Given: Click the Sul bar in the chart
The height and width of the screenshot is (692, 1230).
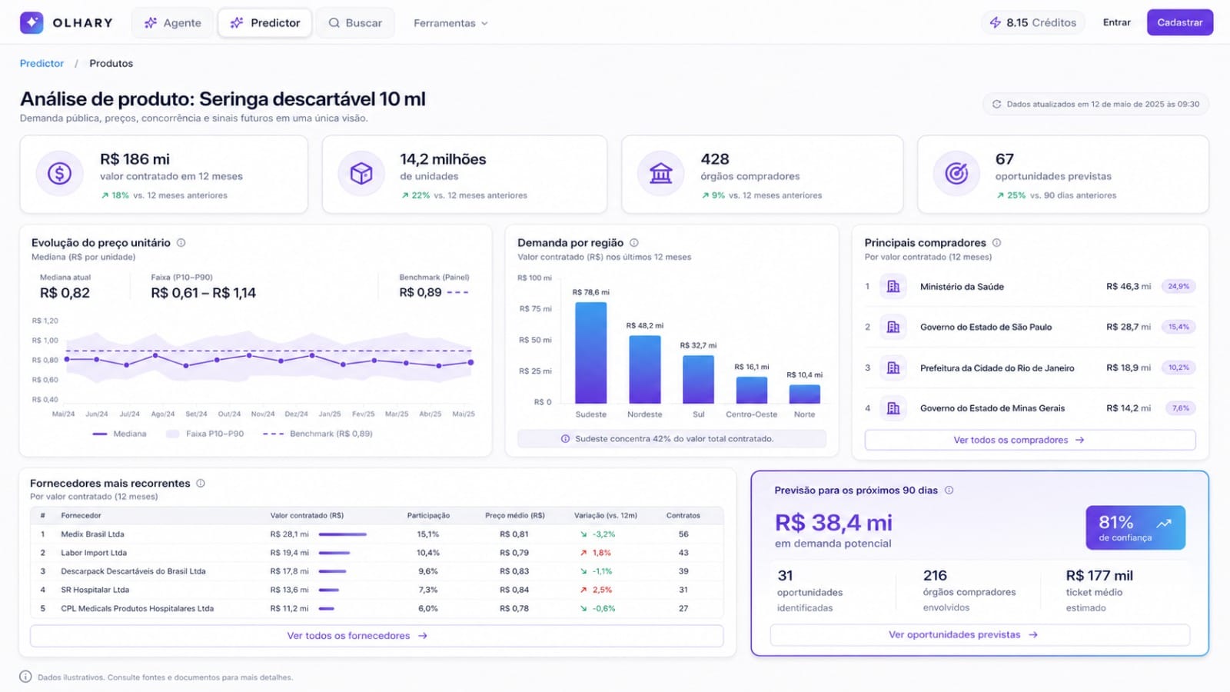Looking at the screenshot, I should pyautogui.click(x=698, y=380).
